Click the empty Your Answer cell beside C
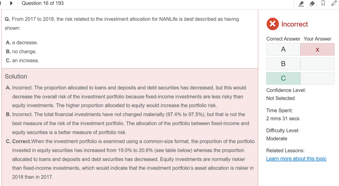 pyautogui.click(x=317, y=79)
